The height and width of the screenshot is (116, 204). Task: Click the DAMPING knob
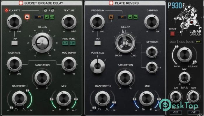click(152, 22)
